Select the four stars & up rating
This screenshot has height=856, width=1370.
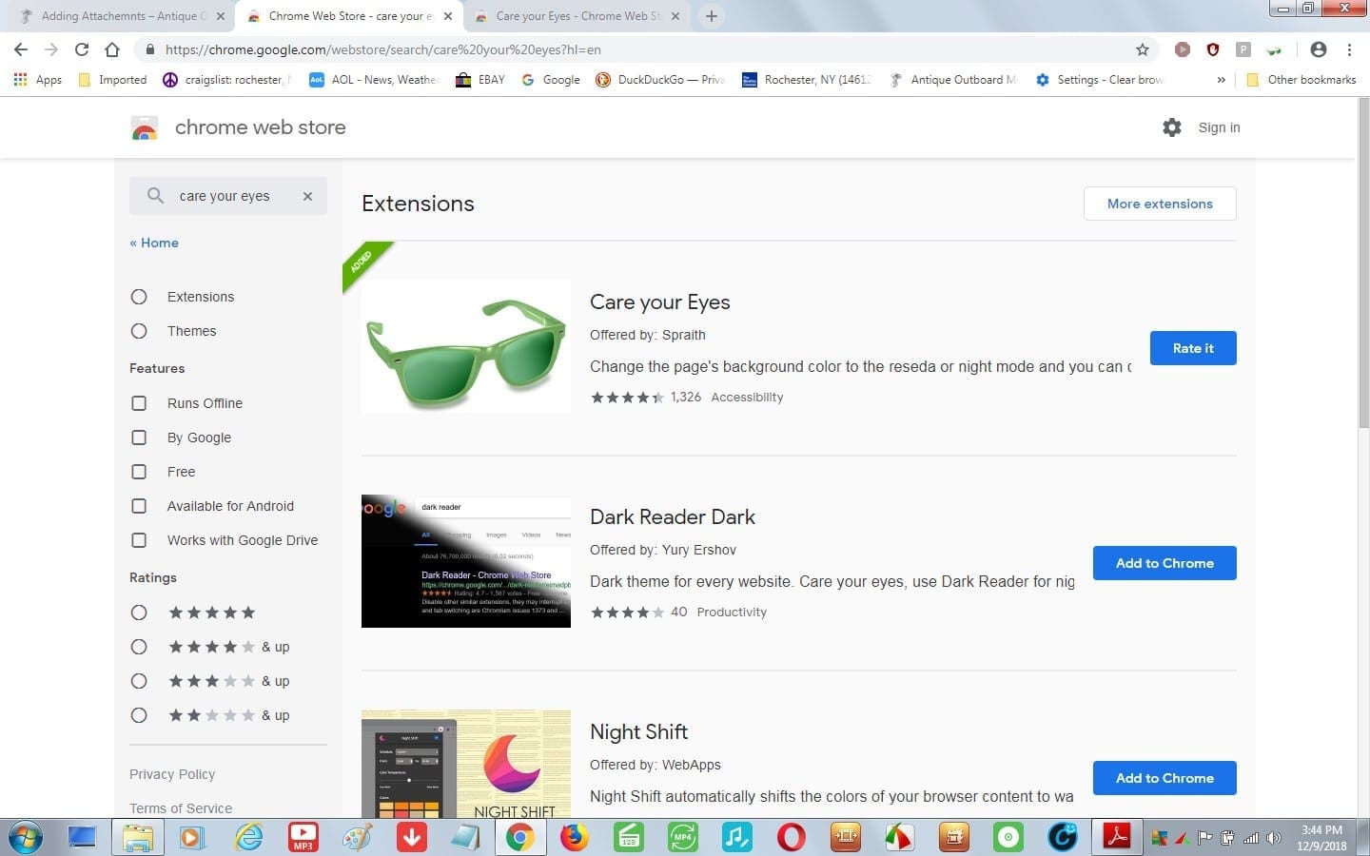click(139, 647)
